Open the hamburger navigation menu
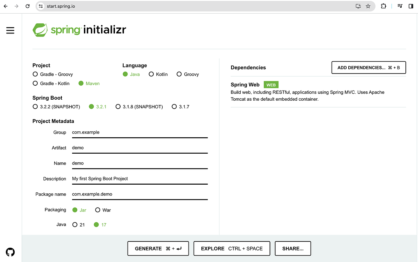 [10, 30]
